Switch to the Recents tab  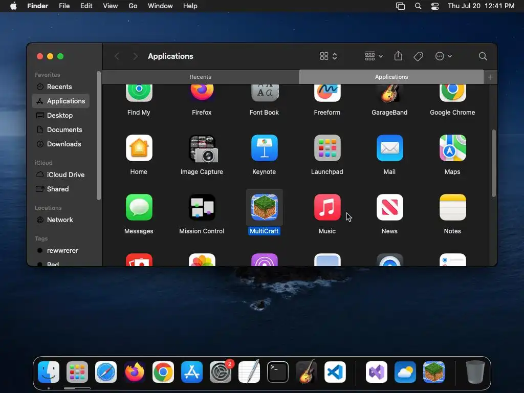[x=201, y=77]
